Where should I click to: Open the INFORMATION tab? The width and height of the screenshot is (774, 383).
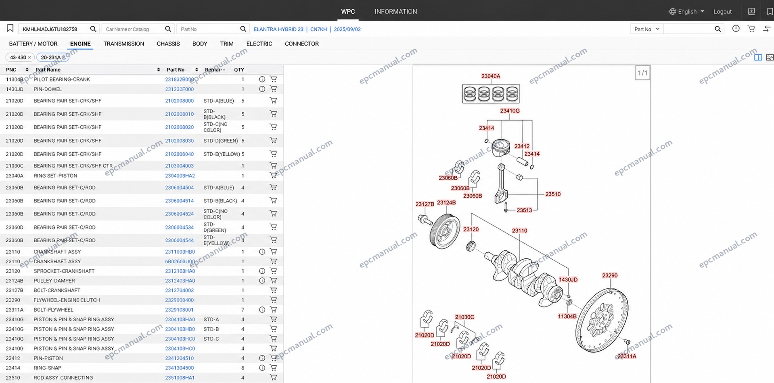coord(395,12)
